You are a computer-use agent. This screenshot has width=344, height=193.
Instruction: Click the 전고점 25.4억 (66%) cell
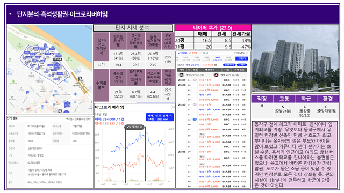click(x=136, y=56)
